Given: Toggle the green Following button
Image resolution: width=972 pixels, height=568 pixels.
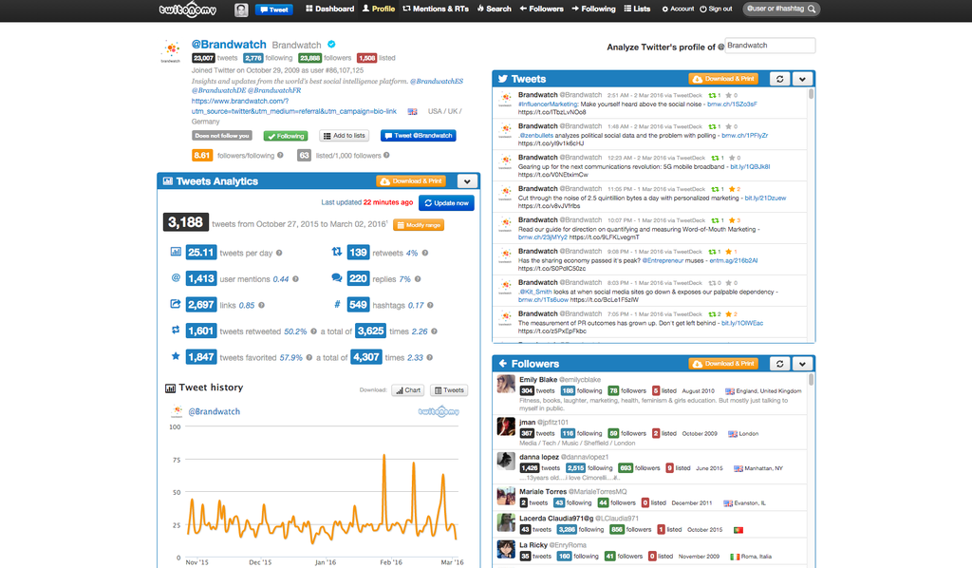Looking at the screenshot, I should pyautogui.click(x=285, y=136).
